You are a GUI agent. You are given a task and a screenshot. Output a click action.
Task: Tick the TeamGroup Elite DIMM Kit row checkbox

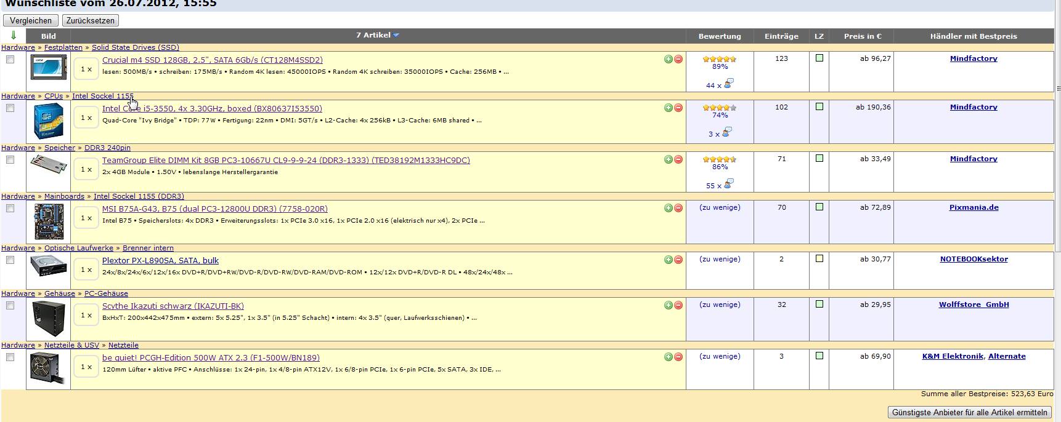click(x=10, y=160)
